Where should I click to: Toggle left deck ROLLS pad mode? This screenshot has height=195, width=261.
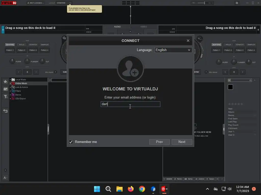pyautogui.click(x=22, y=45)
